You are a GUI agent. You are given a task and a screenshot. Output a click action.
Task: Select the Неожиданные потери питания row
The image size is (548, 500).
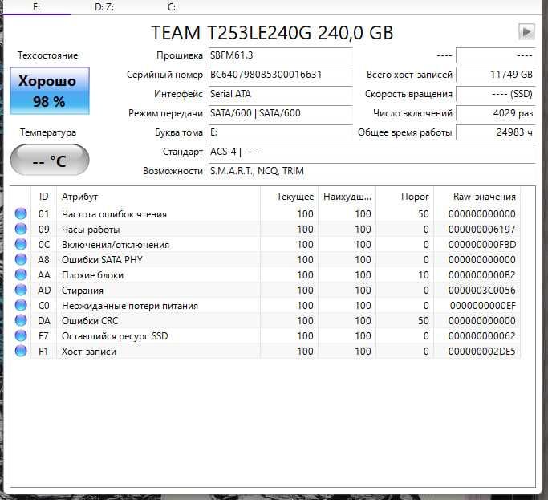(266, 305)
